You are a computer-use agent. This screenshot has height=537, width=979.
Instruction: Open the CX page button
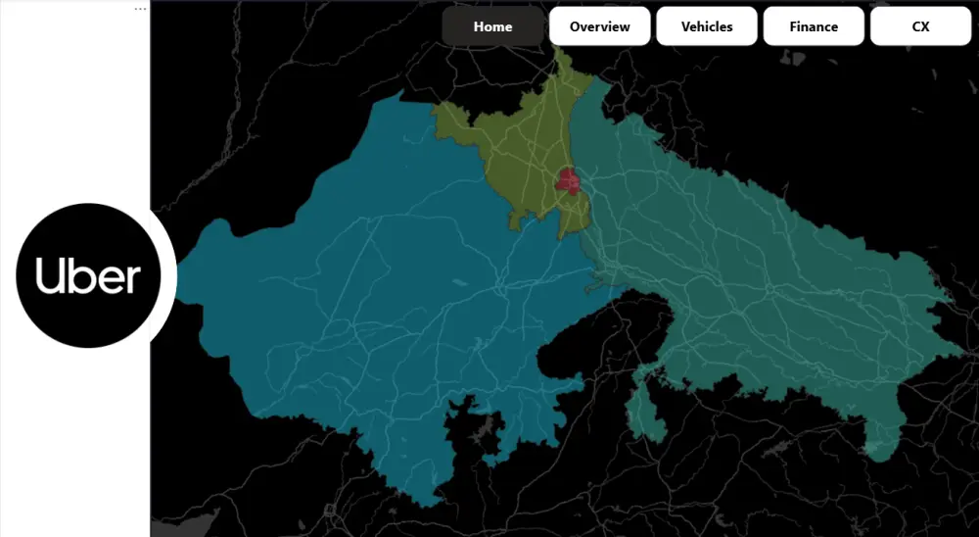coord(920,26)
